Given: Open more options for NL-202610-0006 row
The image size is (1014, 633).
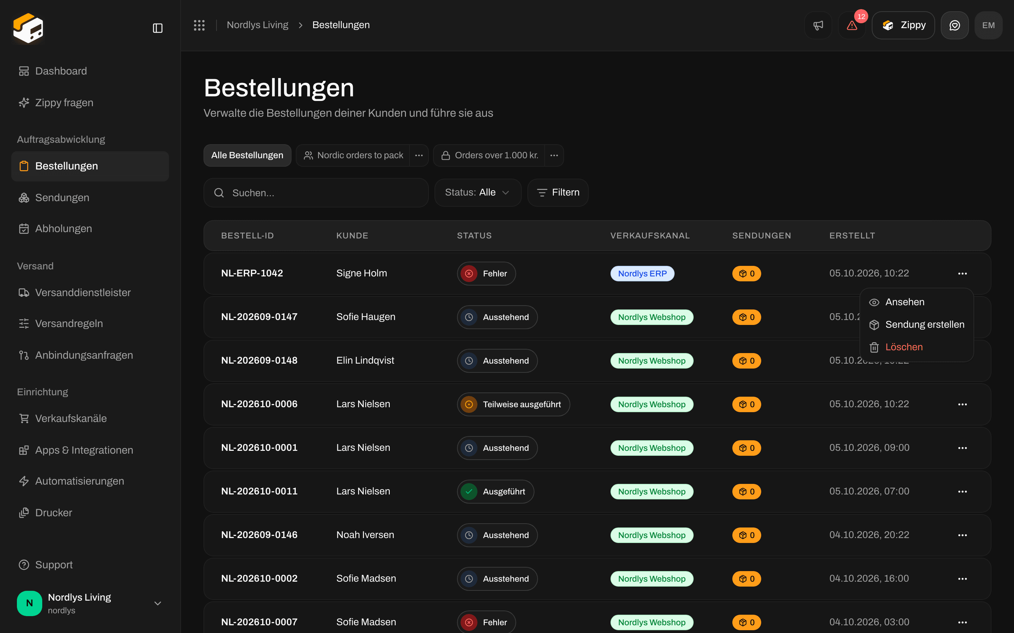Looking at the screenshot, I should click(x=963, y=404).
